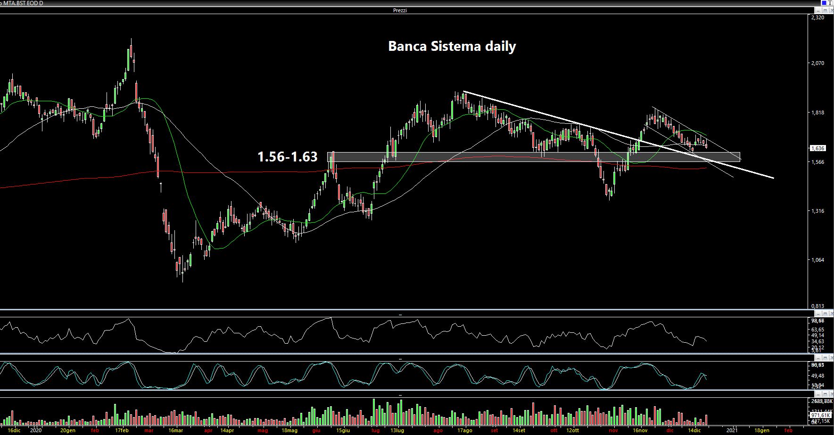The width and height of the screenshot is (834, 435).
Task: Click the 18gen date label
Action: 762,431
